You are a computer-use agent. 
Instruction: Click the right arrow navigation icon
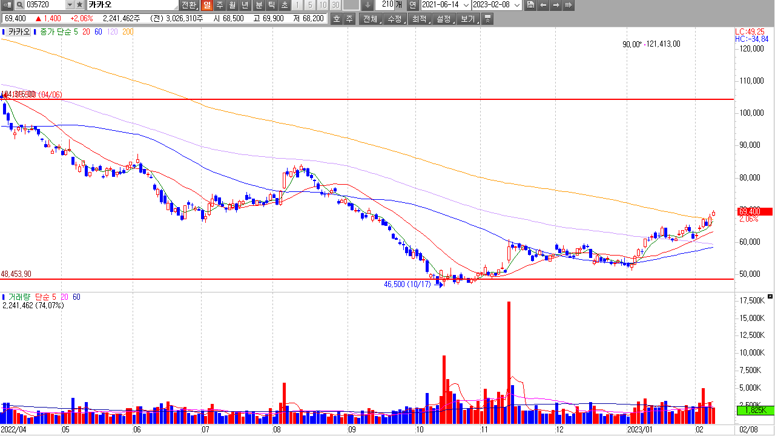click(555, 5)
